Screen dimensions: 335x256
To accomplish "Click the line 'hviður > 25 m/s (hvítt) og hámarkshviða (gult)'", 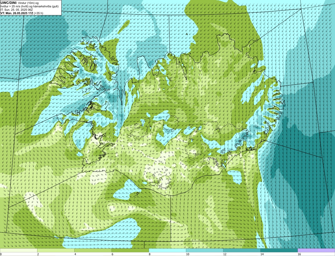I will pyautogui.click(x=30, y=6).
